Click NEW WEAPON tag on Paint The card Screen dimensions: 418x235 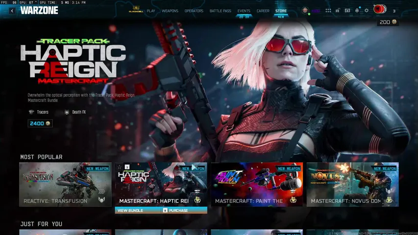[x=289, y=168]
